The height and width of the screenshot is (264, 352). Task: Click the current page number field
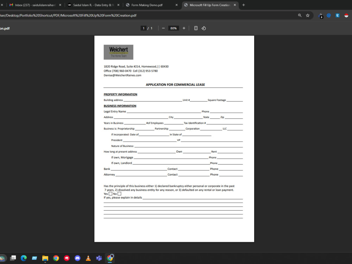point(144,28)
